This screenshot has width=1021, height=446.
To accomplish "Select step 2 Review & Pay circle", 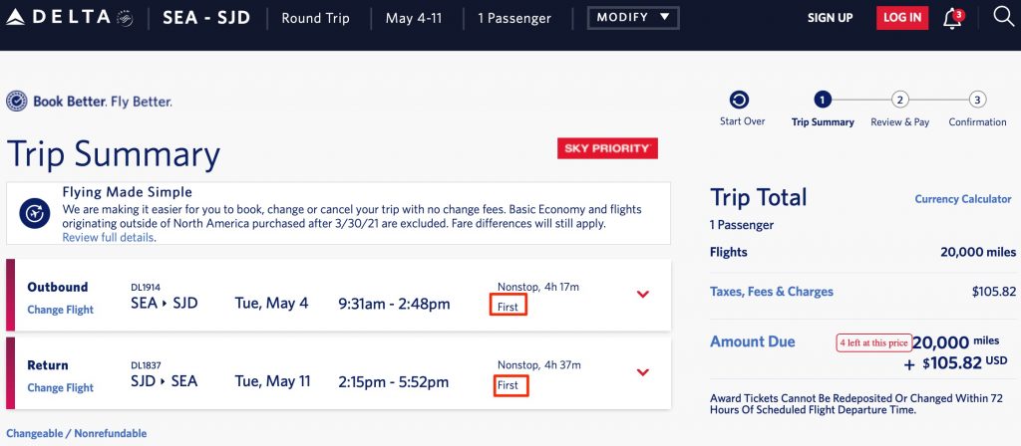I will click(x=899, y=100).
